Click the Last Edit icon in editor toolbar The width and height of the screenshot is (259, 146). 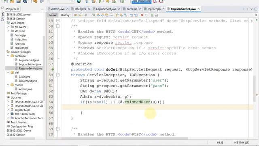coord(76,15)
